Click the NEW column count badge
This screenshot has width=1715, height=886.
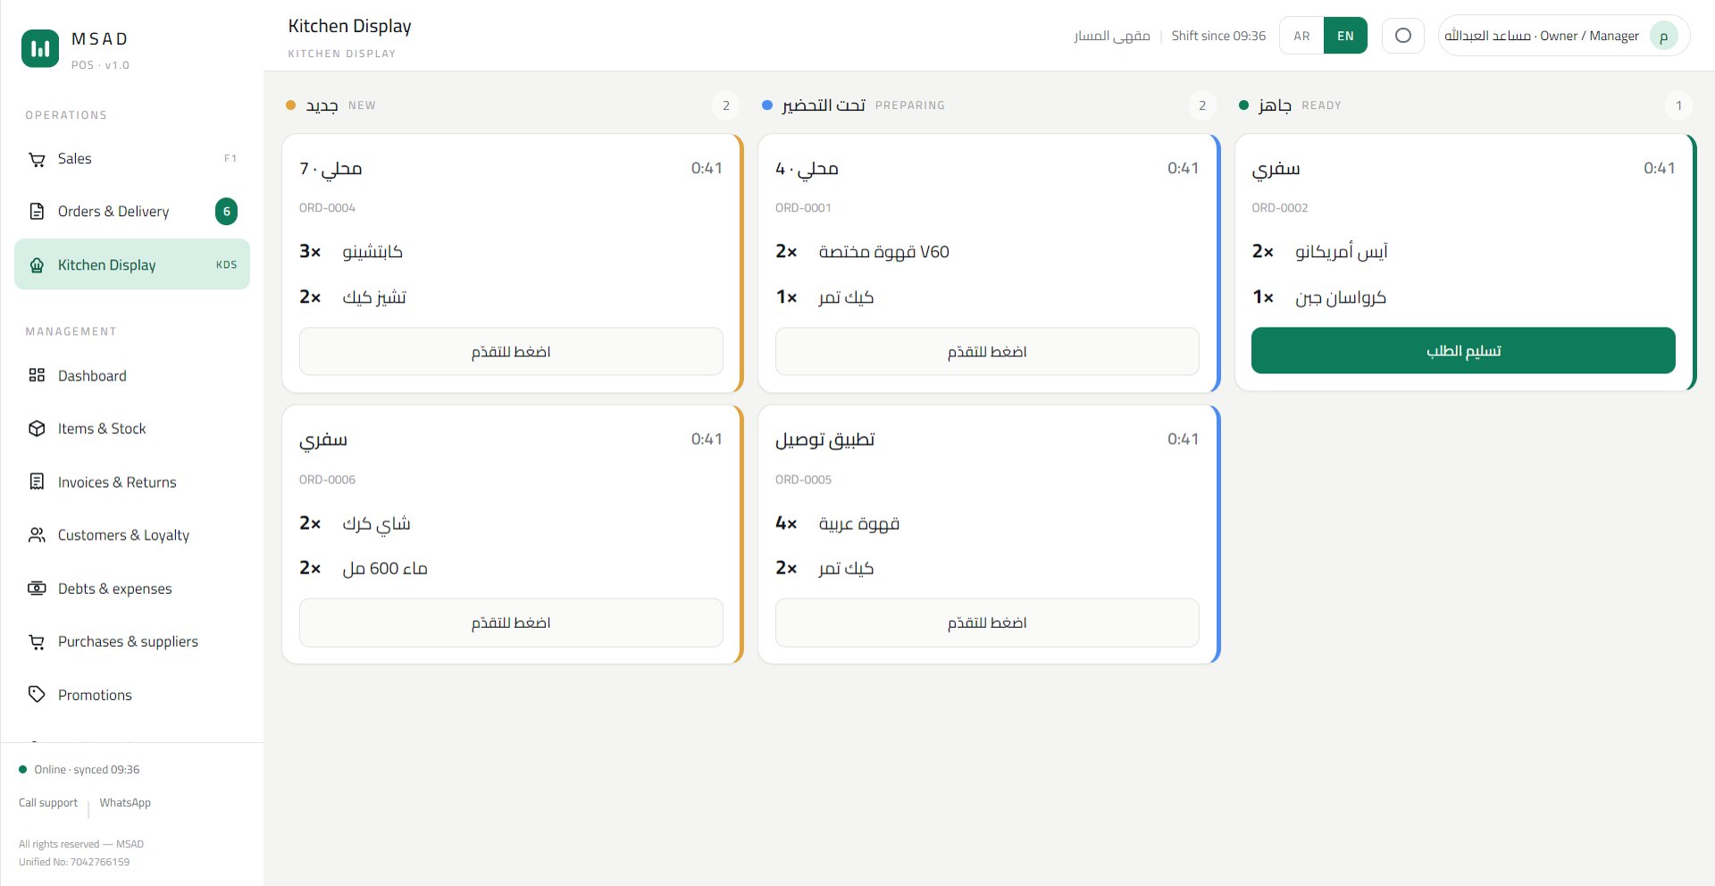[726, 105]
